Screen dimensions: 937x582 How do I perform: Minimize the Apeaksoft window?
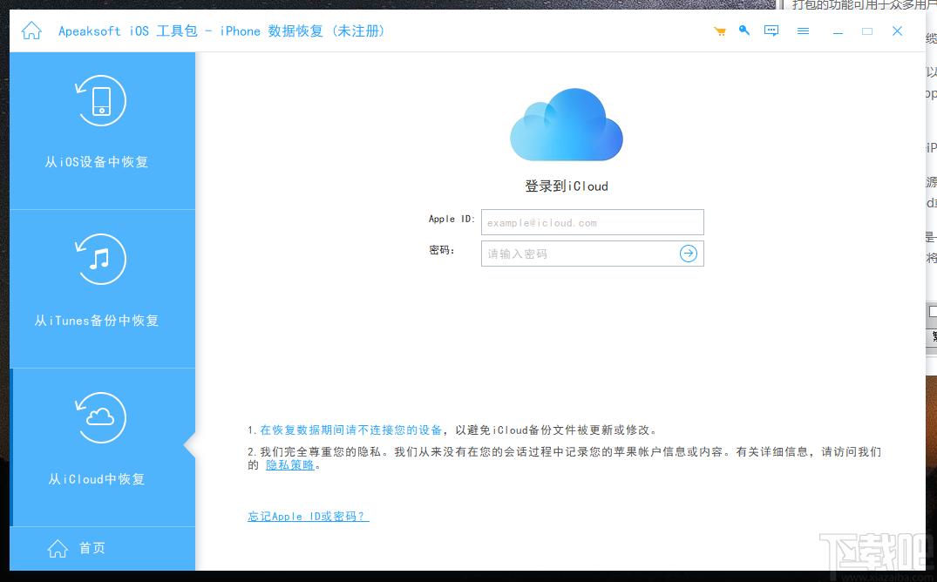pos(838,31)
